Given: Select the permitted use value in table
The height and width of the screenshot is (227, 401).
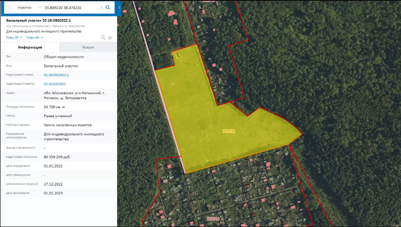Looking at the screenshot, I should [74, 137].
